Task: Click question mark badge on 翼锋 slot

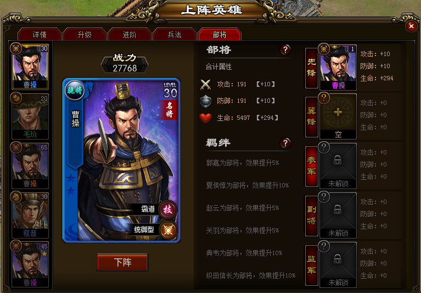Action: pyautogui.click(x=324, y=98)
